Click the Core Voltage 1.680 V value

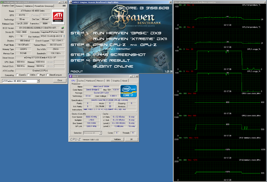(113, 96)
